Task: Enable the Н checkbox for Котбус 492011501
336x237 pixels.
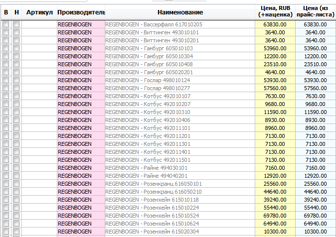Action: (16, 159)
